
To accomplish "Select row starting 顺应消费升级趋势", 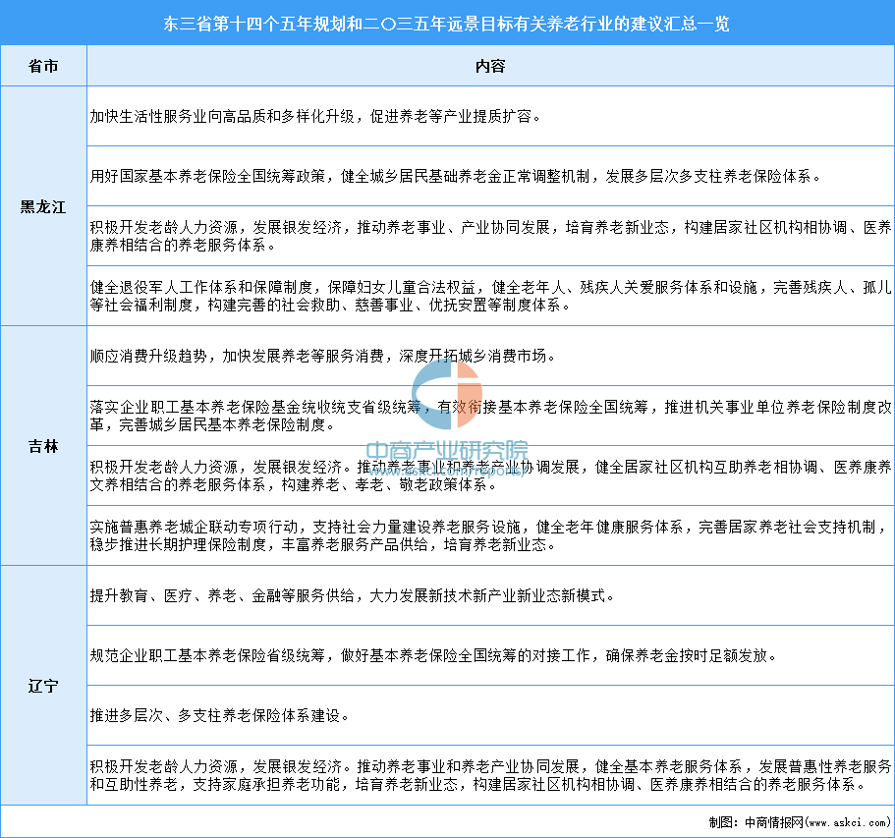I will (x=490, y=357).
